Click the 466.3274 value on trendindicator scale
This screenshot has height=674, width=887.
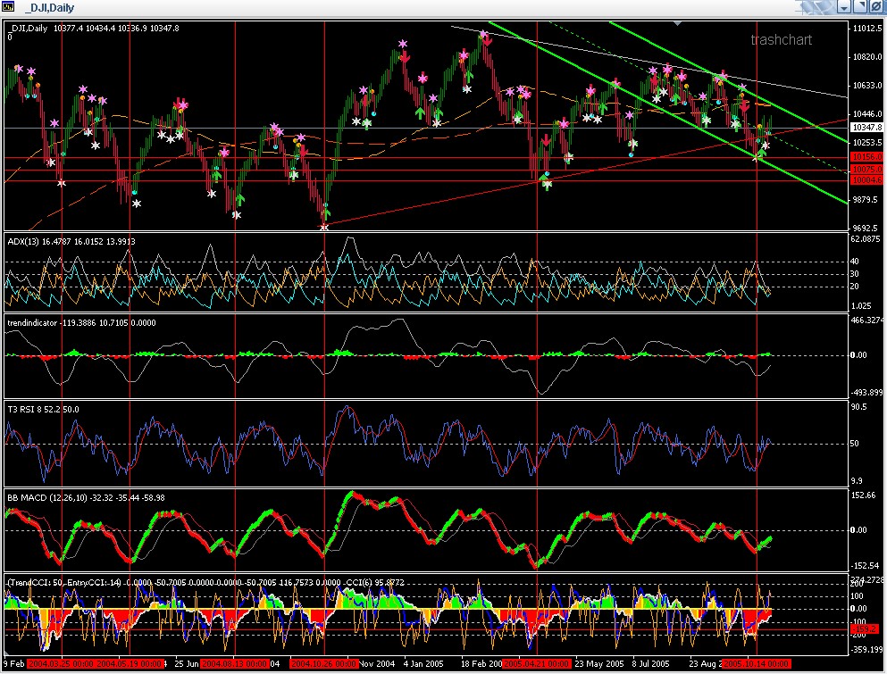pos(866,320)
